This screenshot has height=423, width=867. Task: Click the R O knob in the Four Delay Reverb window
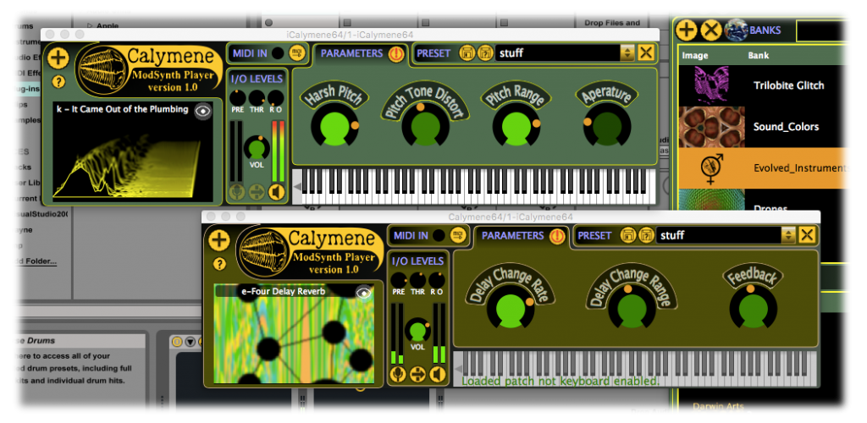point(436,280)
